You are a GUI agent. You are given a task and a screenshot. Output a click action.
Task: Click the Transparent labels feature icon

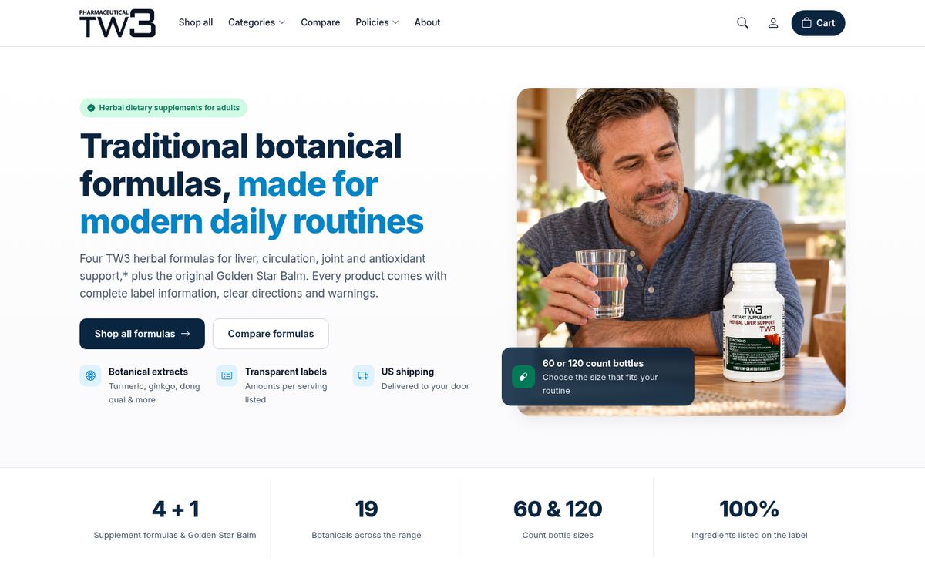pos(227,375)
